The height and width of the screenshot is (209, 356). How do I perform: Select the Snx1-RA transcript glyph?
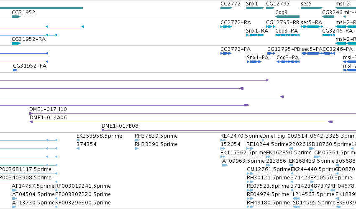click(255, 35)
